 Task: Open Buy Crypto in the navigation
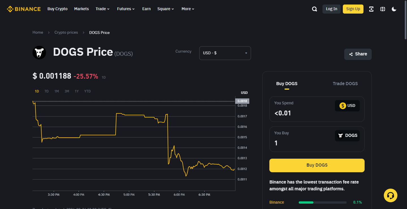click(57, 9)
